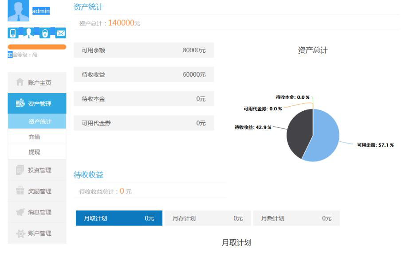Click the password lock security icon
Viewport: 401px width, 253px height.
pos(45,33)
